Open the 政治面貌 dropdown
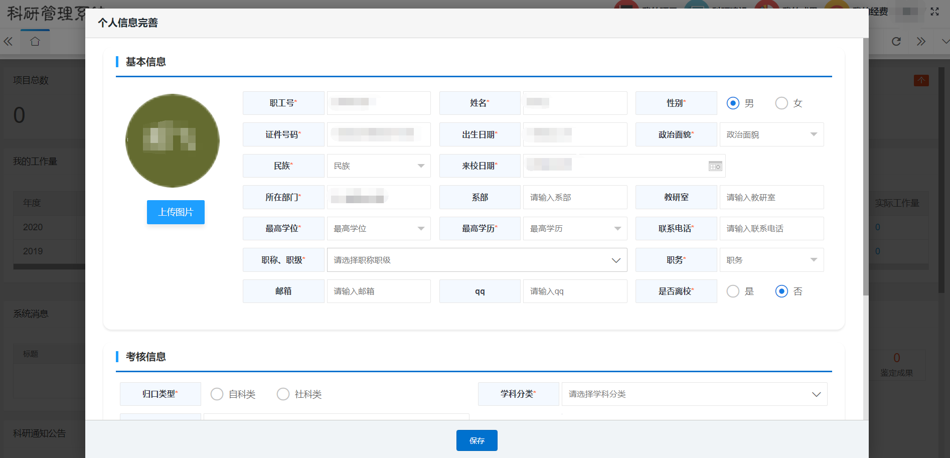This screenshot has width=950, height=458. tap(771, 134)
